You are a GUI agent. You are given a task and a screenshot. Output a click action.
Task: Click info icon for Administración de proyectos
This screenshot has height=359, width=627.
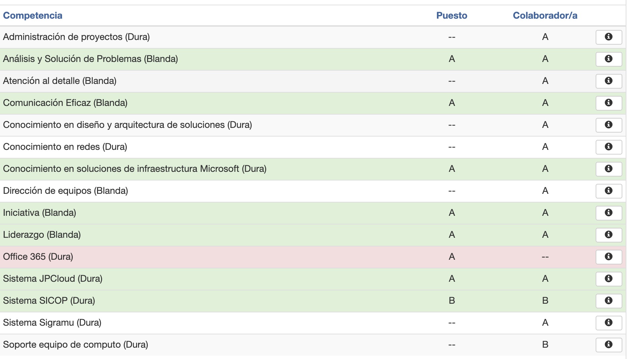(x=608, y=37)
